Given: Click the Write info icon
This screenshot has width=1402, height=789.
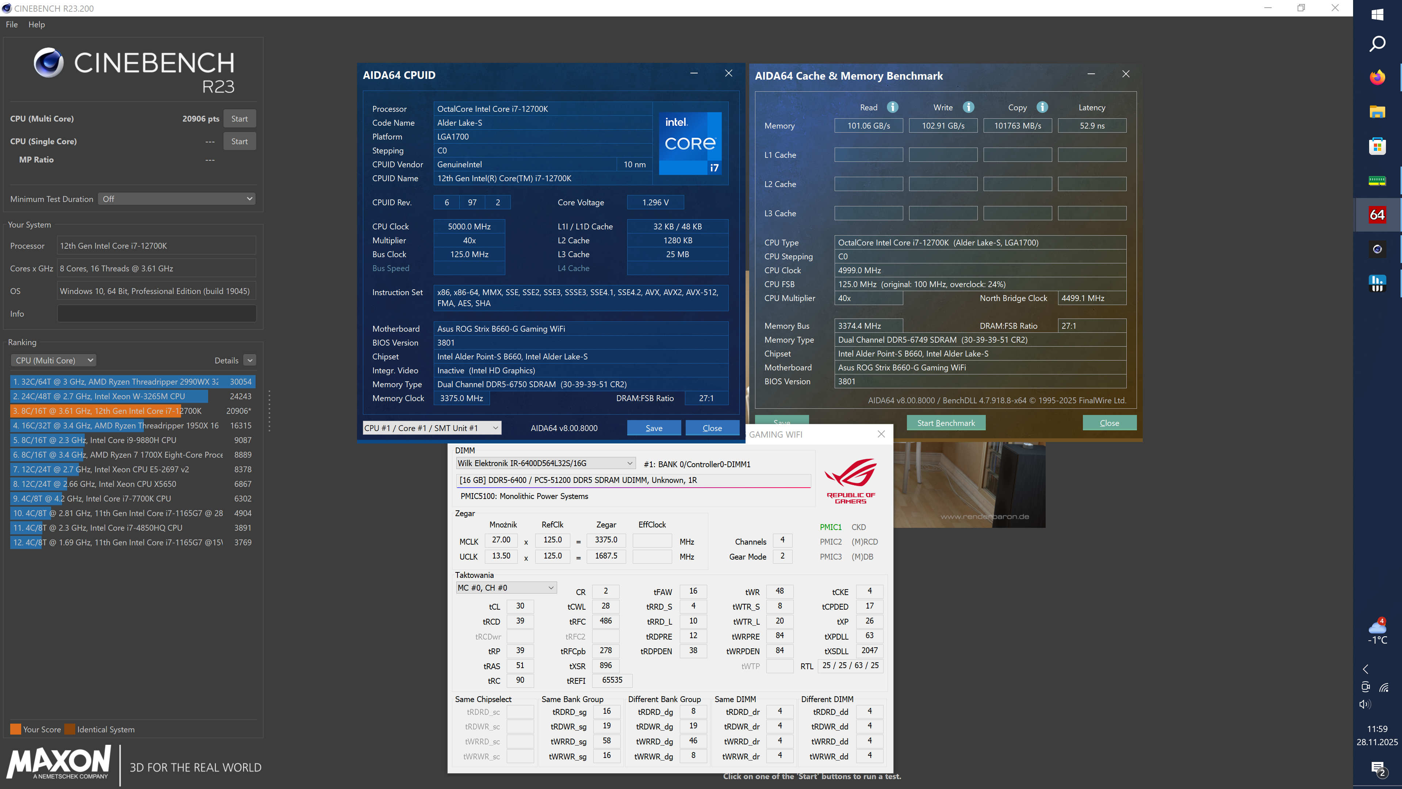Looking at the screenshot, I should [x=968, y=107].
